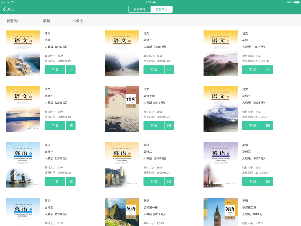This screenshot has height=226, width=301.
Task: Tap 下载 for 语文 必修上册
Action: coord(154,125)
